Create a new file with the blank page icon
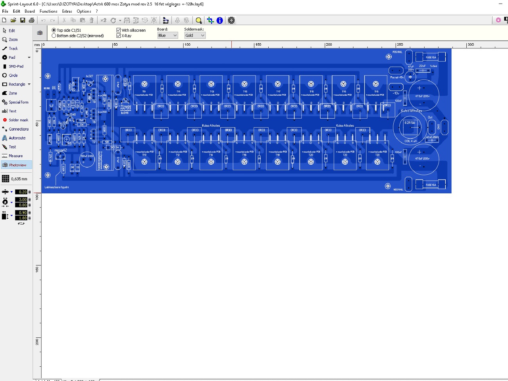Screen dimensions: 508x381 4,20
